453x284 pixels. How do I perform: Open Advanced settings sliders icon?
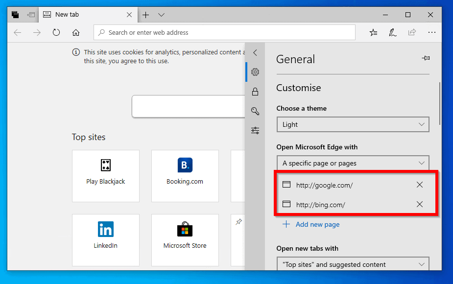255,131
